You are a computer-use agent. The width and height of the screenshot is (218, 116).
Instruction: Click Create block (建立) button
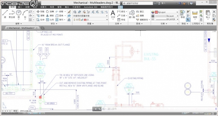pyautogui.click(x=140, y=12)
